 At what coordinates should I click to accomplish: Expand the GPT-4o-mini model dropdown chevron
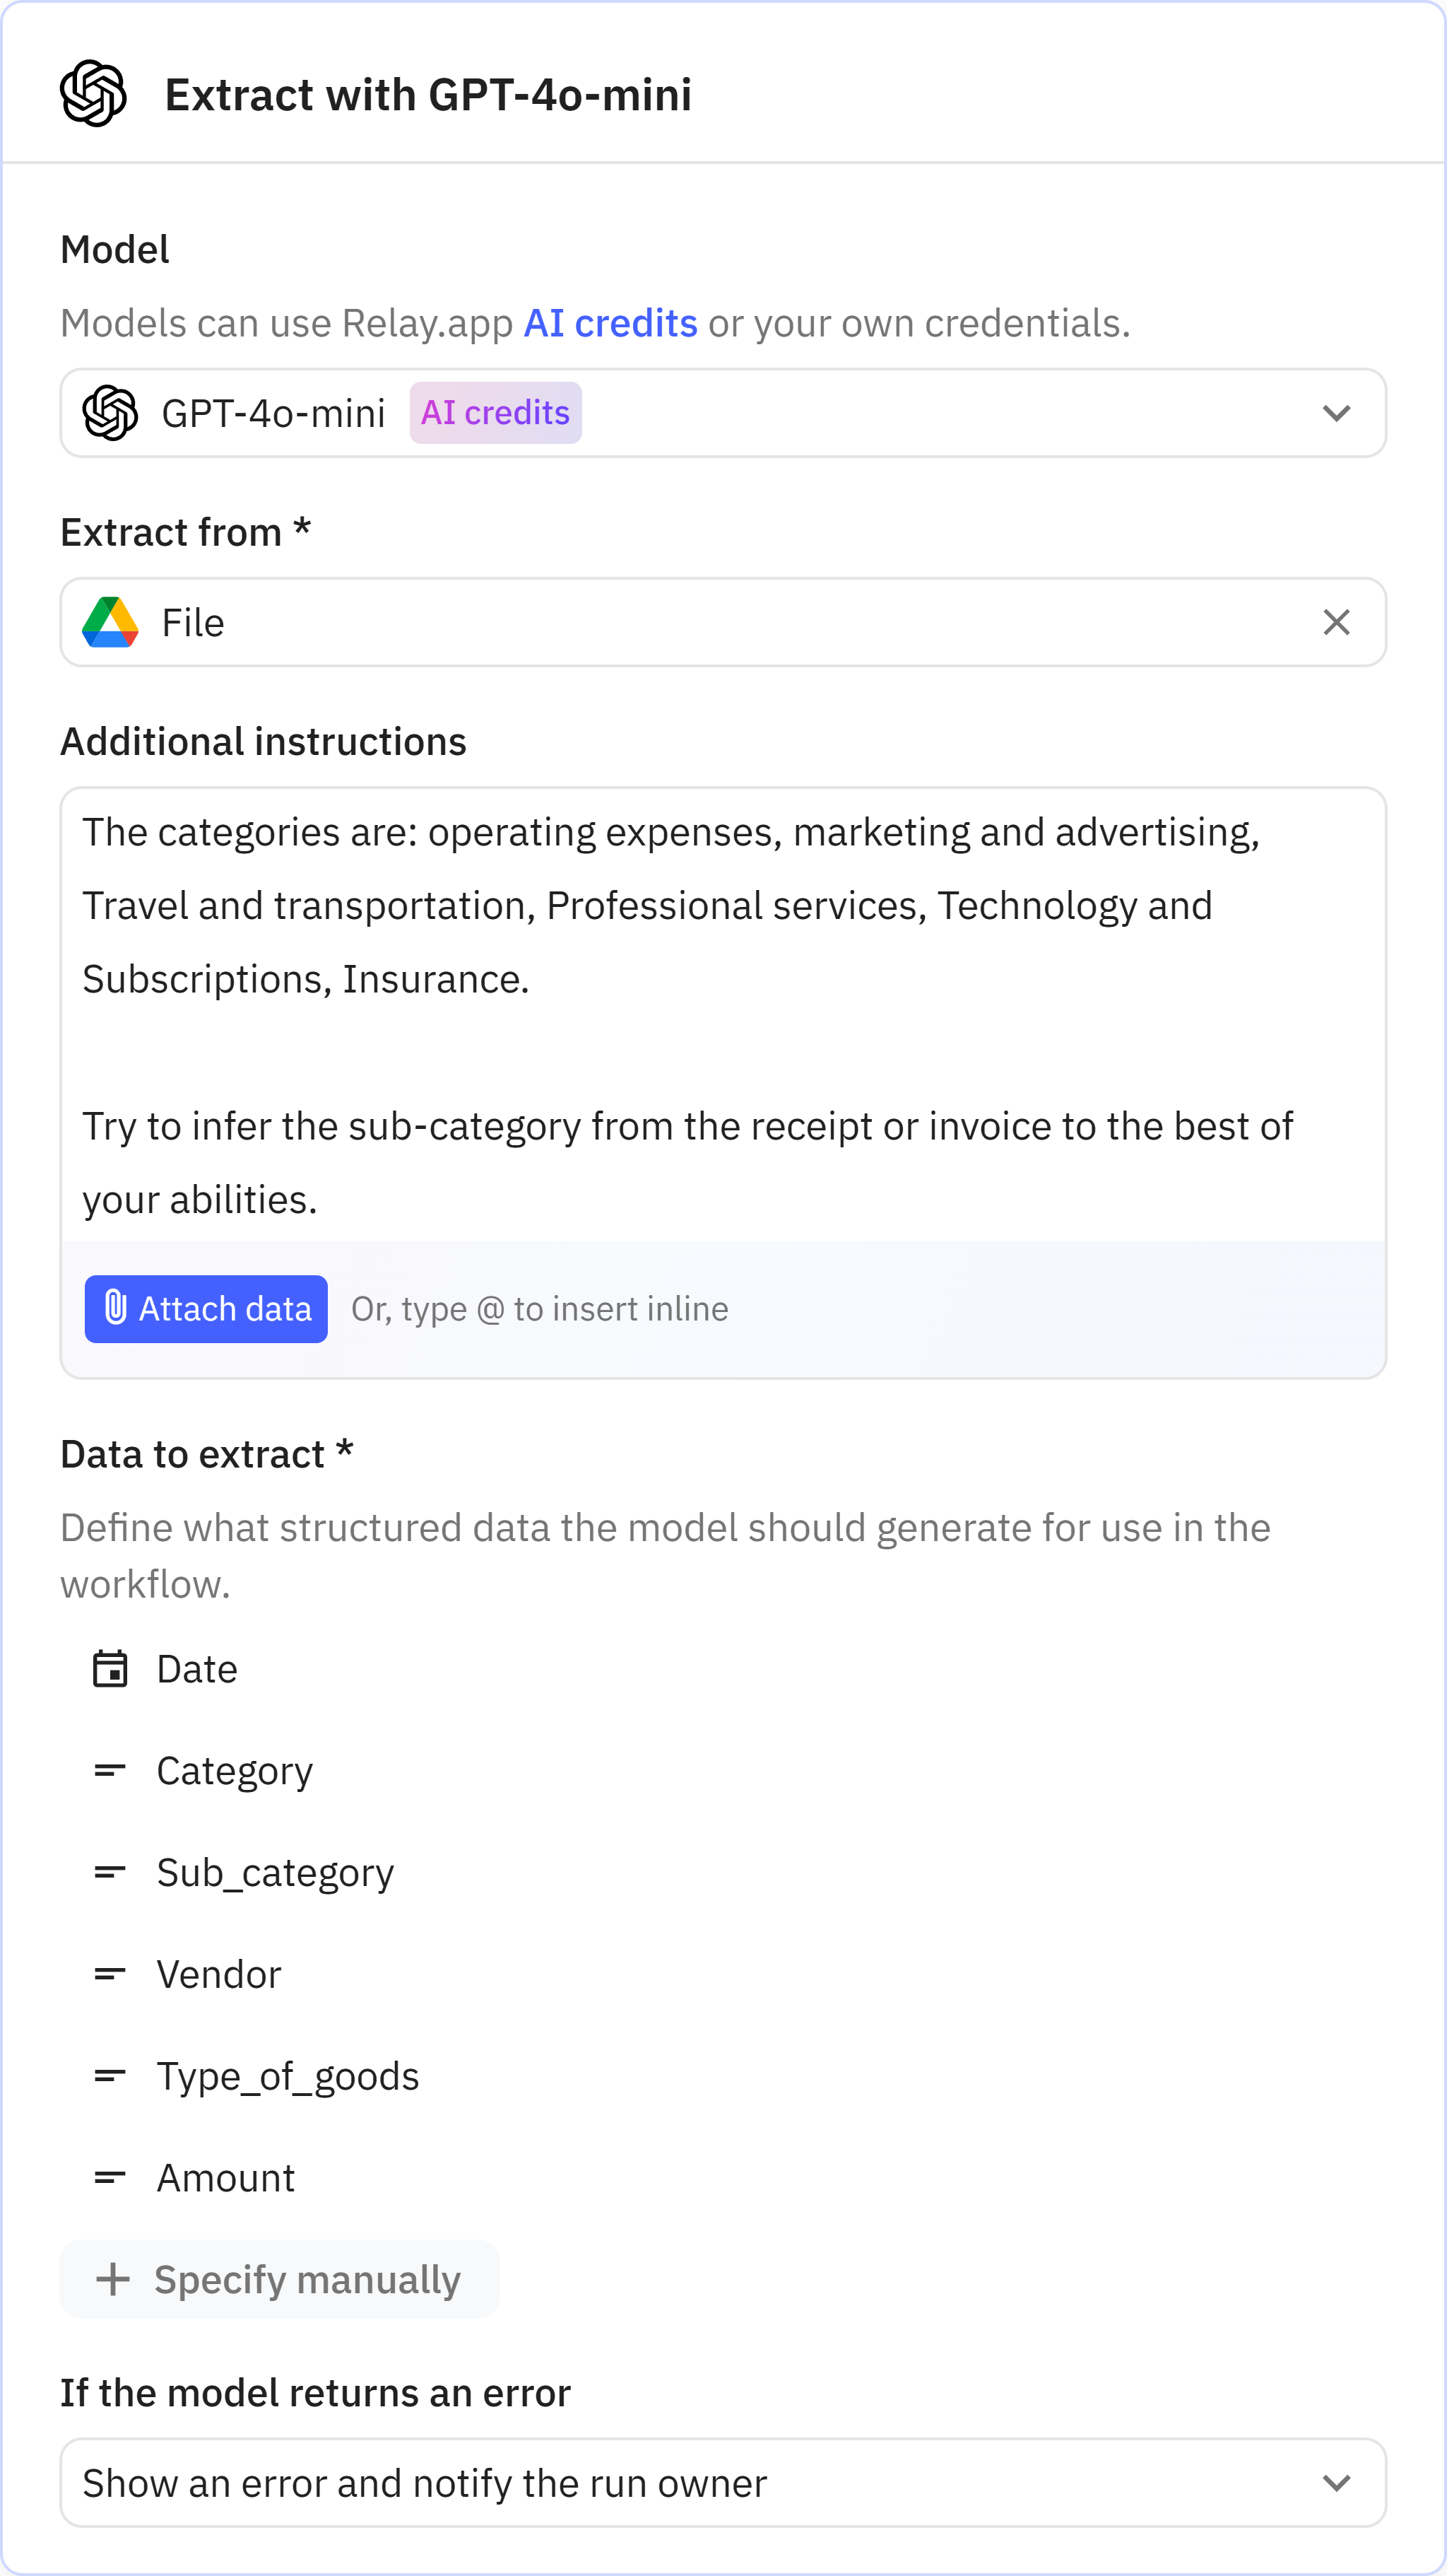coord(1336,413)
